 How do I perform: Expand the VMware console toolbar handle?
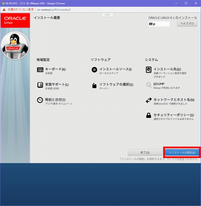(x=107, y=15)
